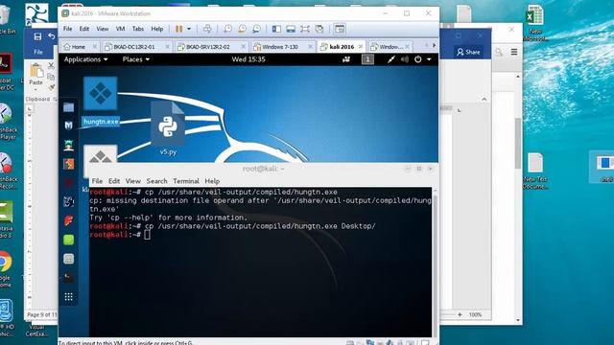Viewport: 614px width, 345px height.
Task: Click the console view icon at toolbar end
Action: [x=340, y=29]
